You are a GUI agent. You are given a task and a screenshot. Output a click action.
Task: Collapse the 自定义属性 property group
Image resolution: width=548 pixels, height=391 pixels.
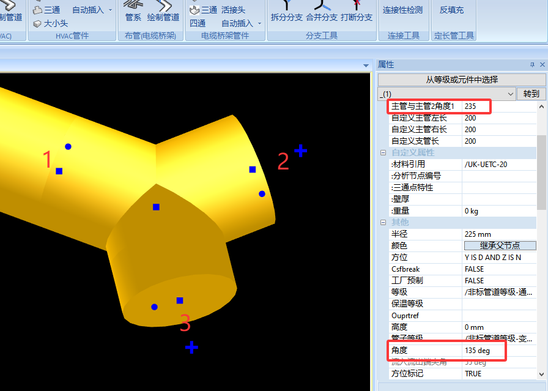pos(383,152)
